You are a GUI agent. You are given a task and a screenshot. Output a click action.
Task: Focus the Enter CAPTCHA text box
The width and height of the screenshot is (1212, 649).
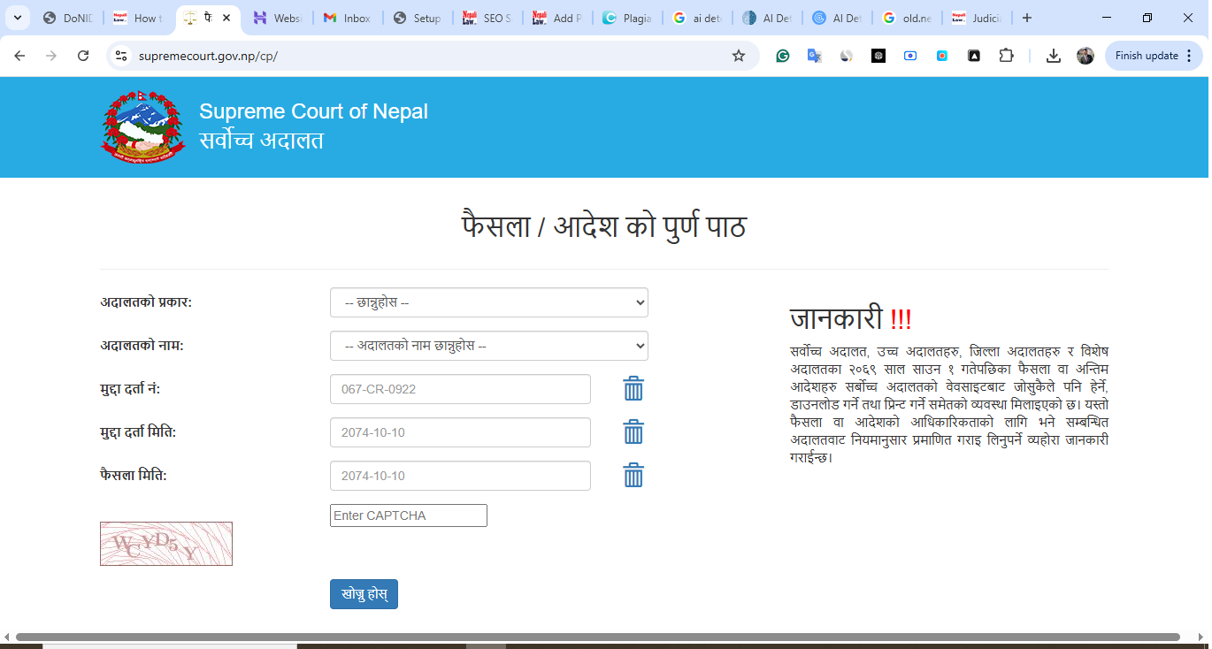pyautogui.click(x=408, y=515)
